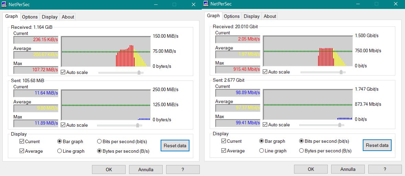405x176 pixels.
Task: Click the 98.89 Mbit/s current sent field
Action: 238,92
